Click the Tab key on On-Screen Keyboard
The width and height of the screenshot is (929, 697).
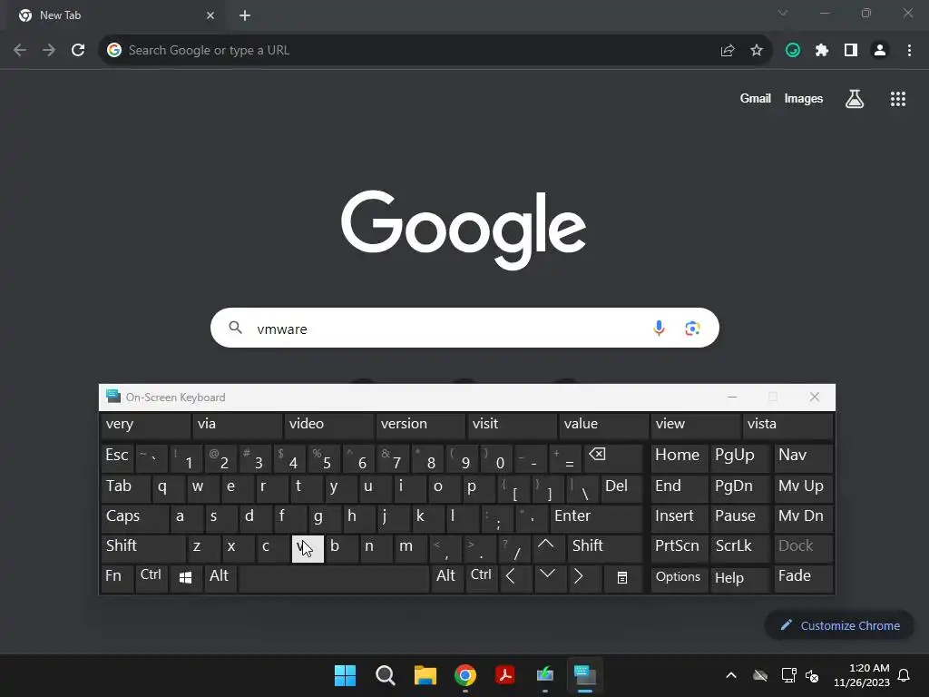tap(125, 487)
